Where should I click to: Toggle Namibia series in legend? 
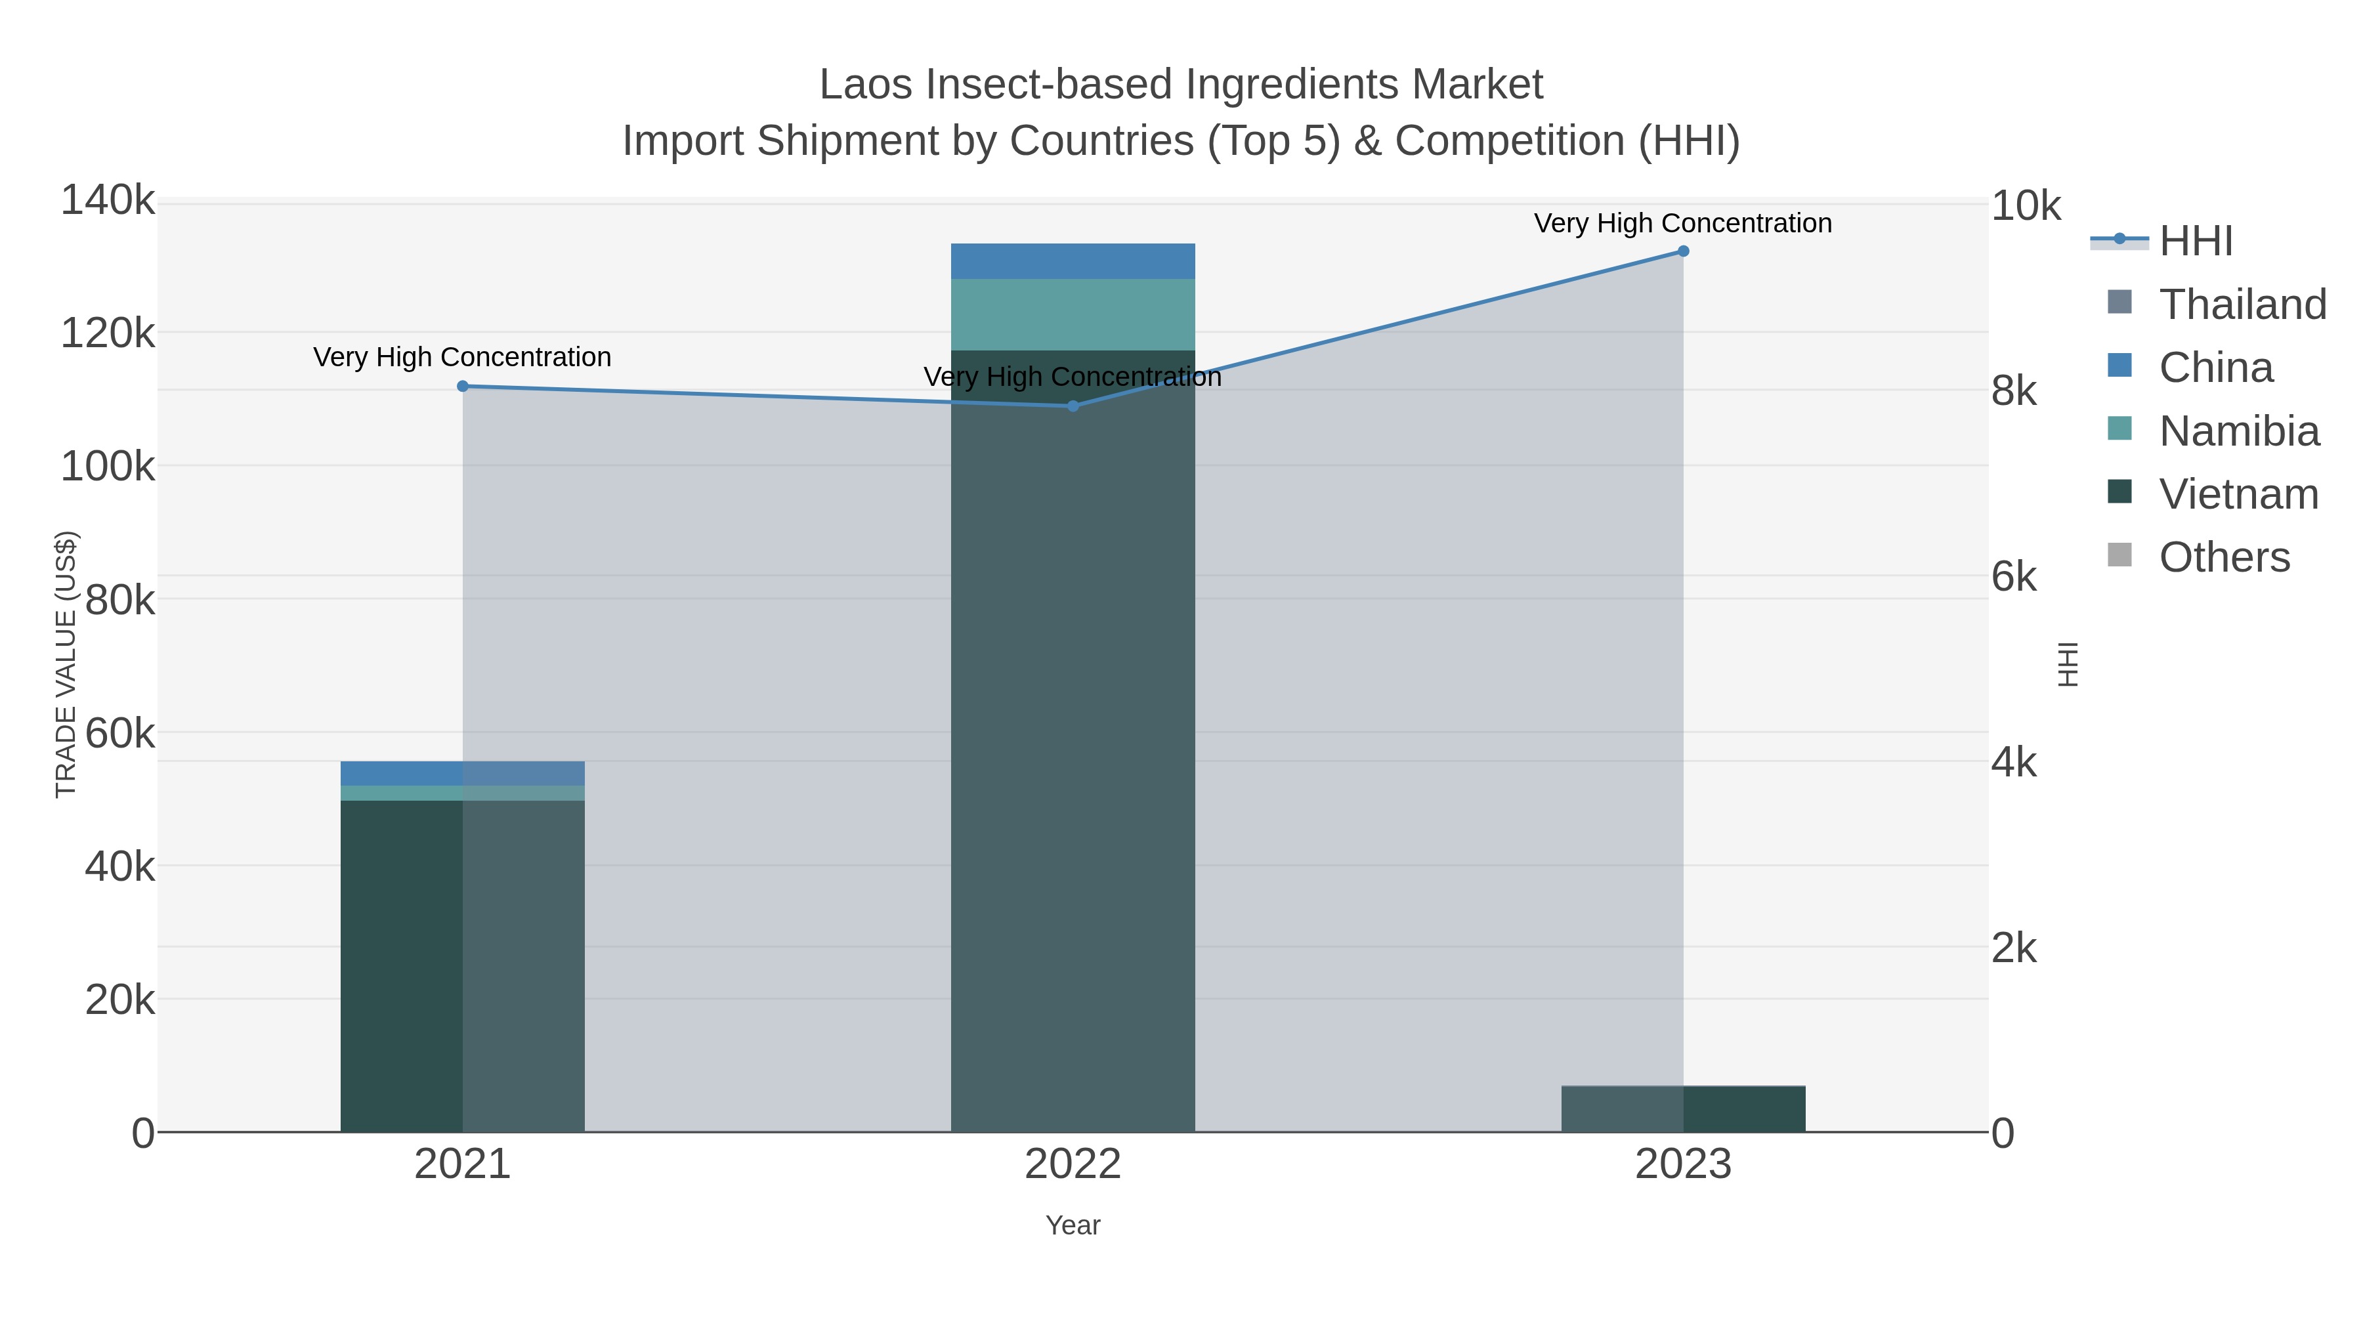pos(2213,431)
